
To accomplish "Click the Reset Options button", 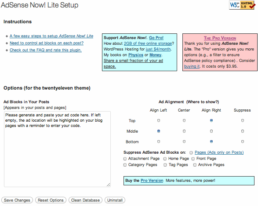I will tap(51, 200).
